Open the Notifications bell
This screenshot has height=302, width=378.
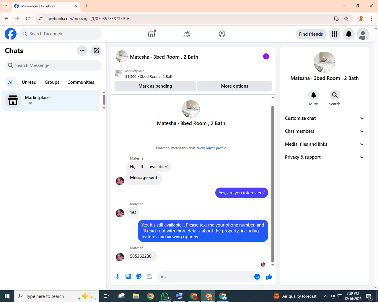click(x=349, y=34)
